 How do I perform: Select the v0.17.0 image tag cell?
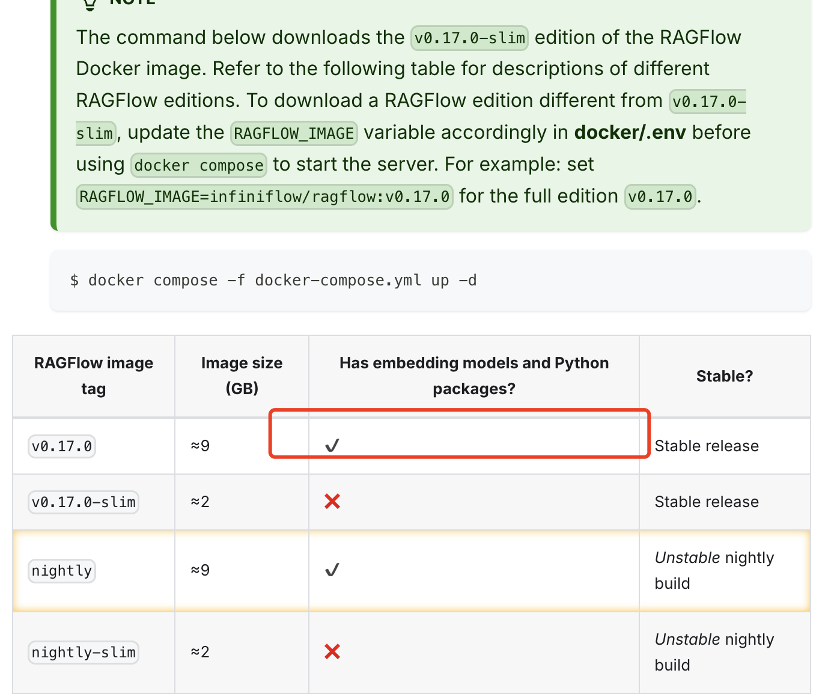[62, 446]
